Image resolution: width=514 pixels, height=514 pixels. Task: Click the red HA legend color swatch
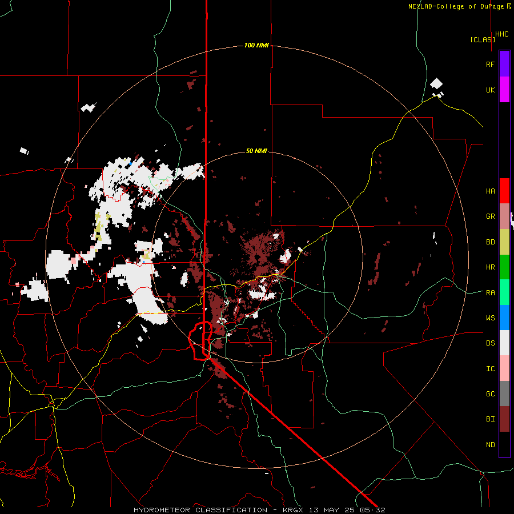coord(504,191)
